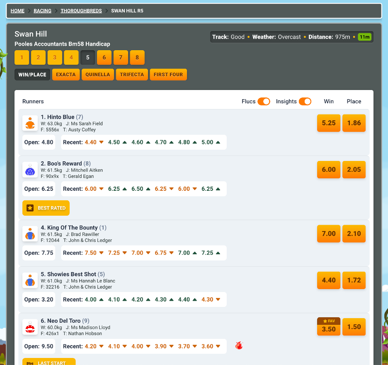Click the Best Rated badge on Boo's Reward
Screen dimensions: 388x365
coord(46,208)
